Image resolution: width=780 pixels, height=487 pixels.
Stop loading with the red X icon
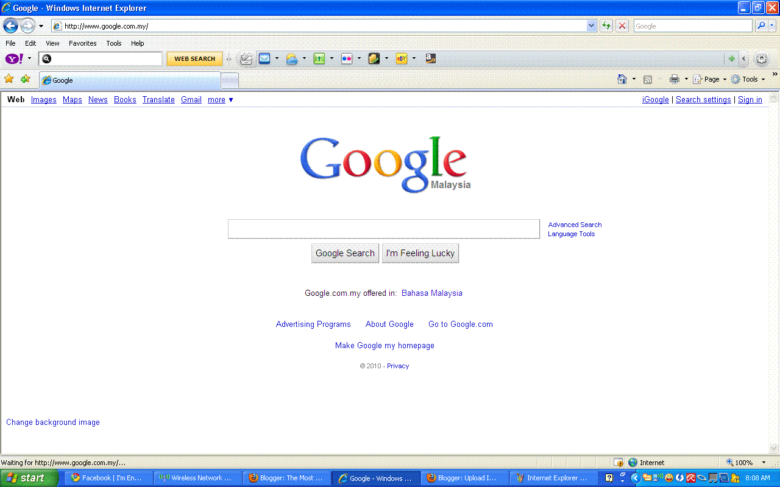click(622, 26)
